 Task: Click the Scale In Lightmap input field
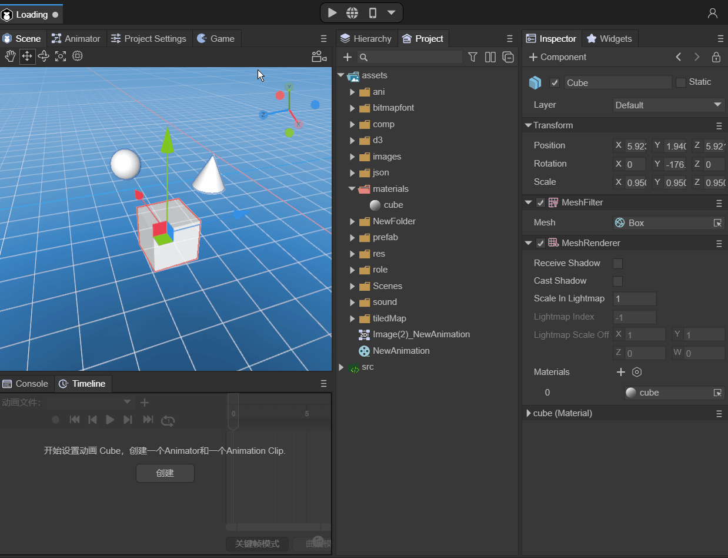pyautogui.click(x=634, y=299)
